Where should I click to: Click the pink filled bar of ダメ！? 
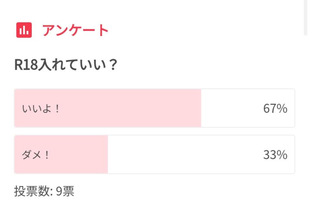tap(61, 154)
